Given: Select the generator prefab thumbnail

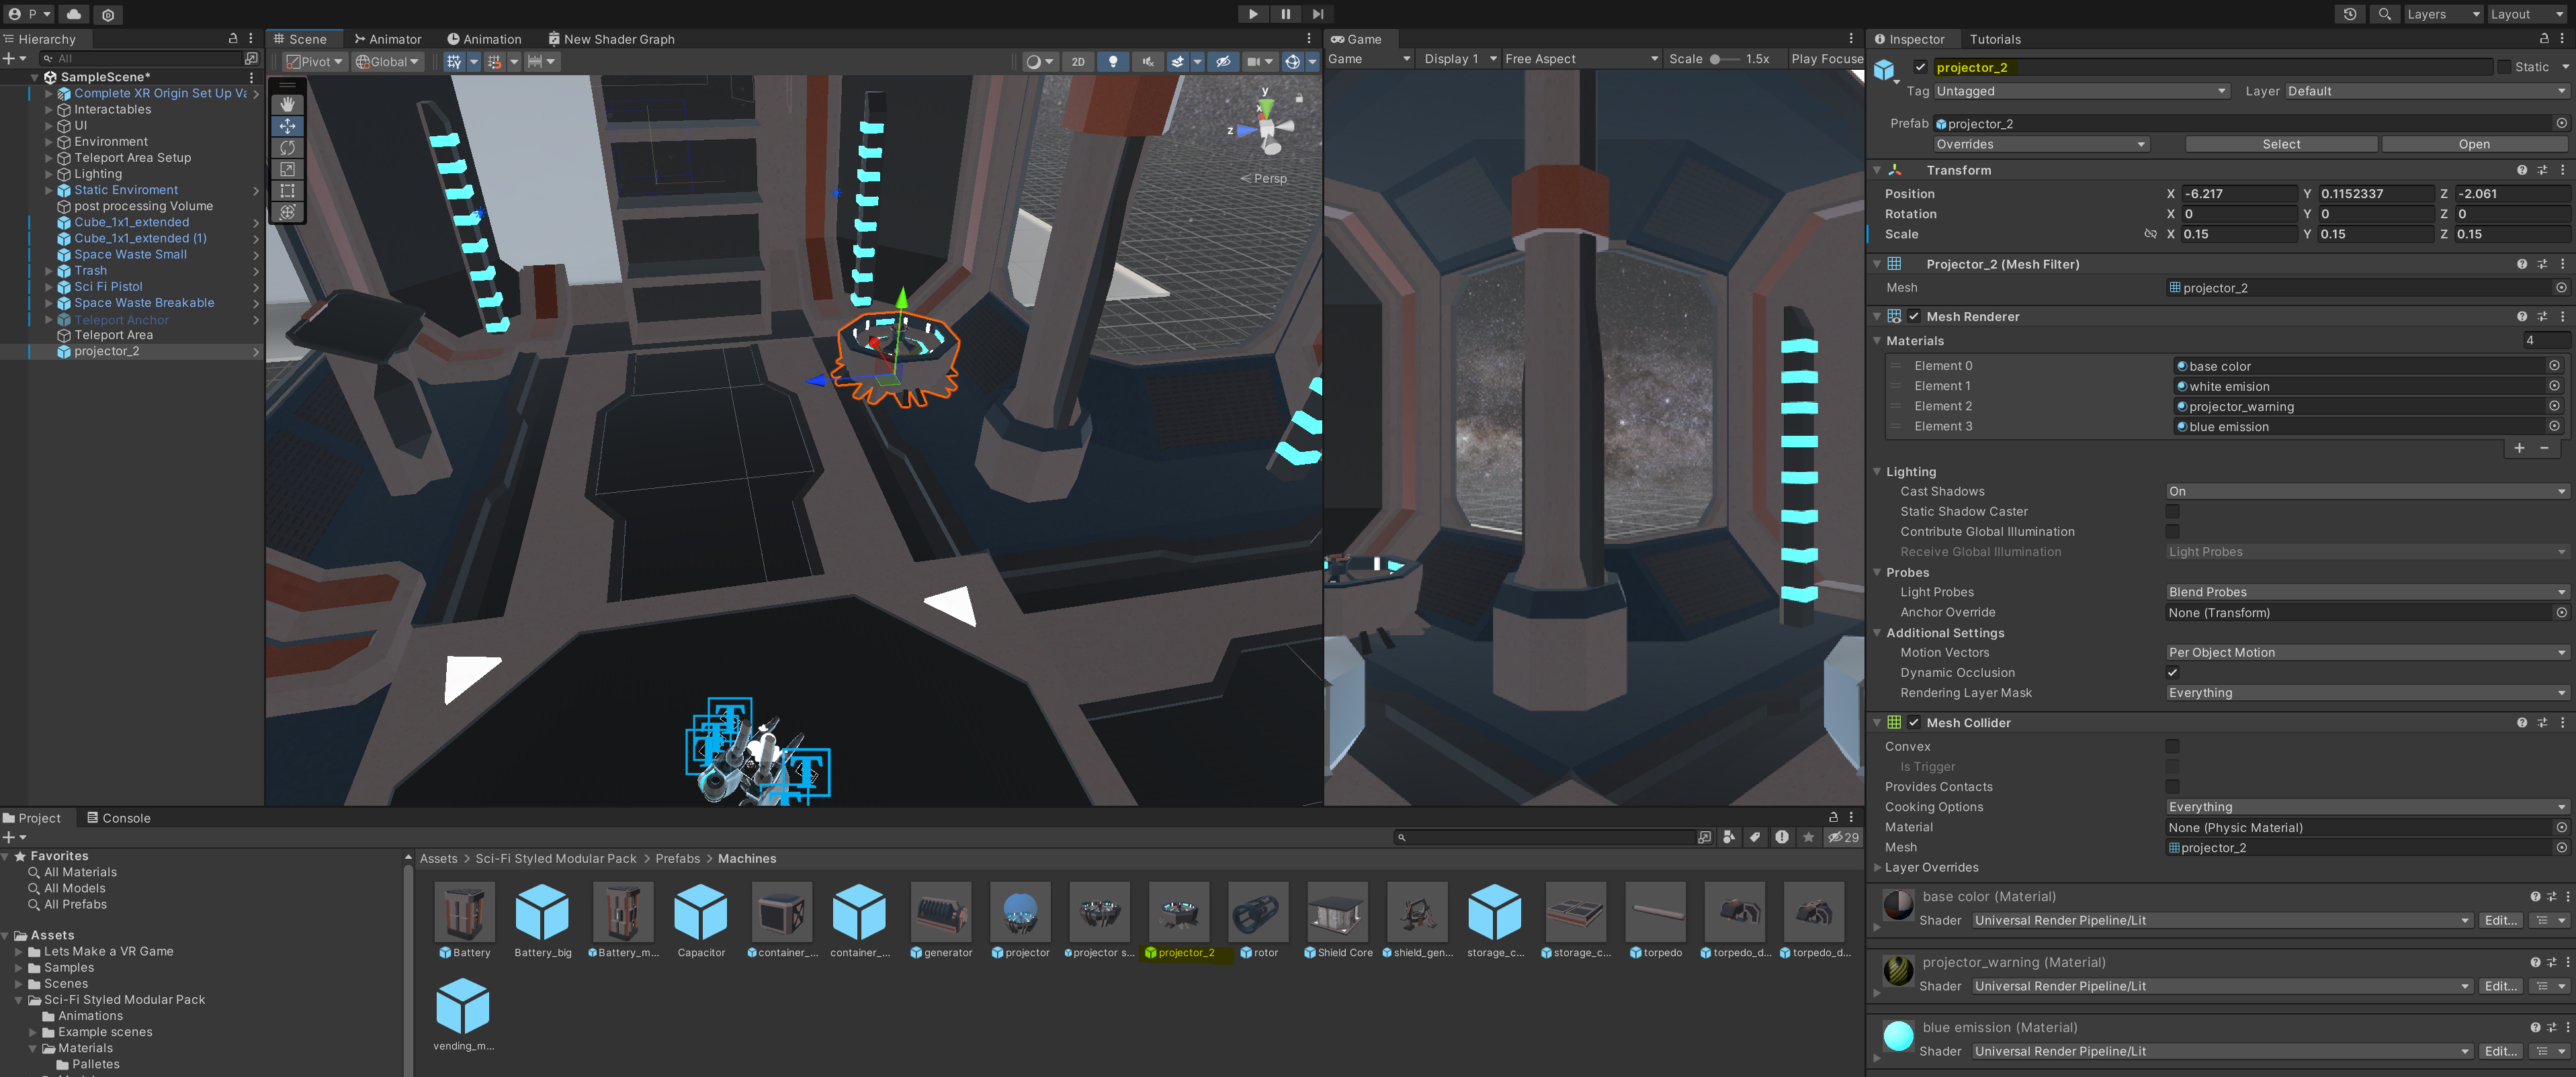Looking at the screenshot, I should coord(940,912).
